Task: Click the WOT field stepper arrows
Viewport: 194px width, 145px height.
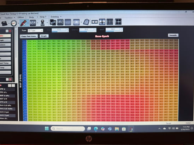Action: [x=122, y=30]
